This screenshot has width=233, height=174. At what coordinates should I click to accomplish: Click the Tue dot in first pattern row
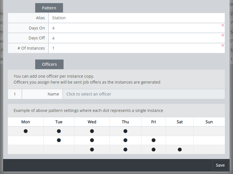59,131
